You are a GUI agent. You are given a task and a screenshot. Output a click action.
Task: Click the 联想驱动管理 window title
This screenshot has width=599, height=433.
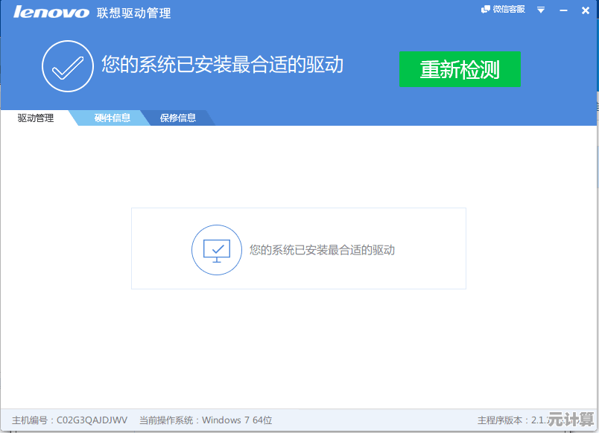click(x=133, y=13)
